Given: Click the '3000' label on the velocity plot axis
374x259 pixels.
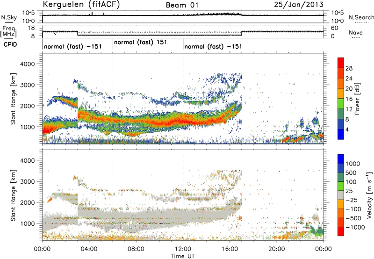Looking at the screenshot, I should (28, 181).
